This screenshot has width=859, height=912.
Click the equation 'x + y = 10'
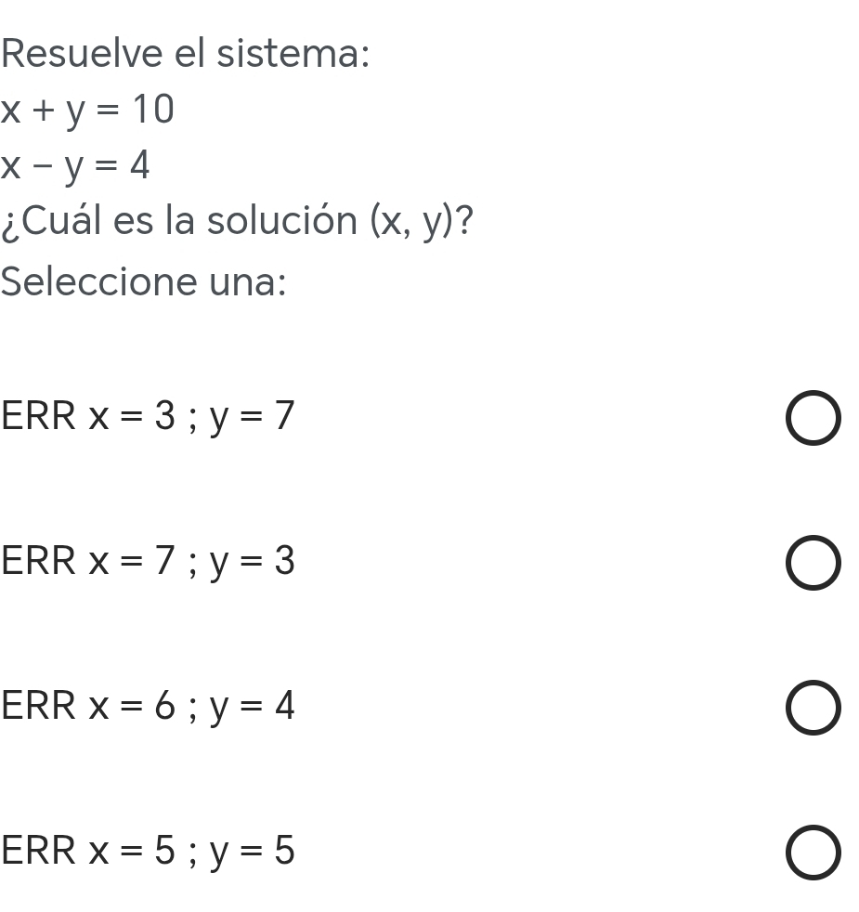point(87,110)
